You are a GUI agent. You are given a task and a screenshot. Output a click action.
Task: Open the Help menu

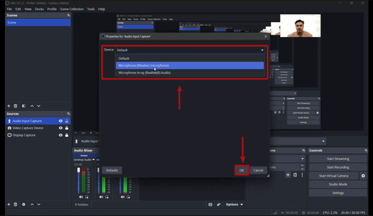coord(101,9)
